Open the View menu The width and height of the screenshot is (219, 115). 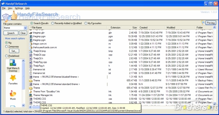[x=10, y=8]
